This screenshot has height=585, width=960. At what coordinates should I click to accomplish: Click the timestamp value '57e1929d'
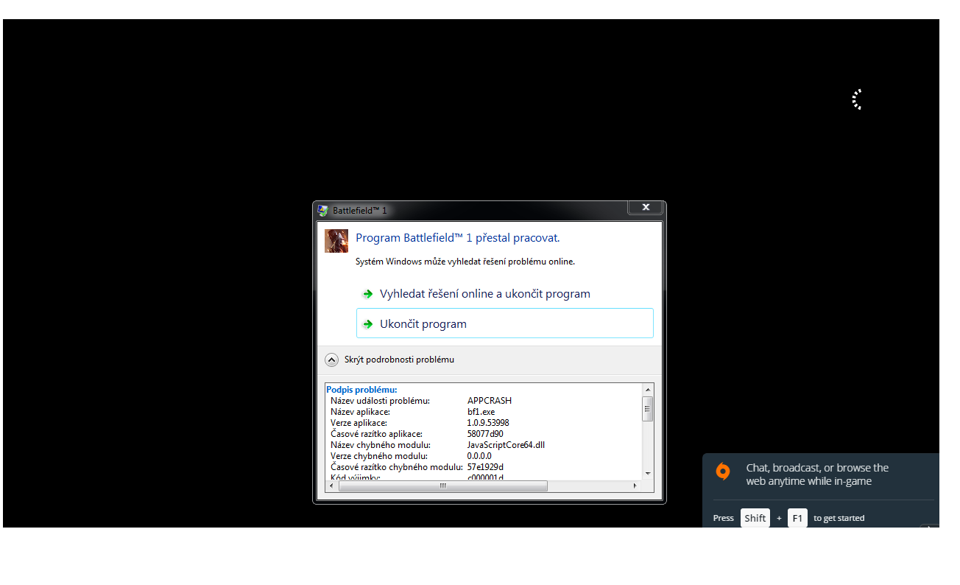[485, 467]
